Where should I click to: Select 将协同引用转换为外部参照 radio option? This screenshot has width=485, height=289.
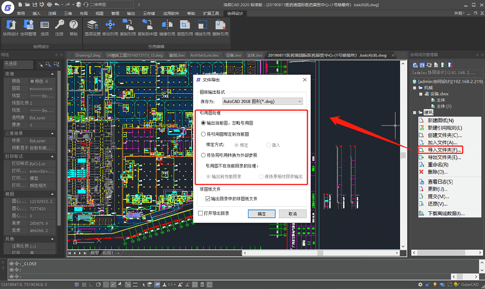pos(203,155)
